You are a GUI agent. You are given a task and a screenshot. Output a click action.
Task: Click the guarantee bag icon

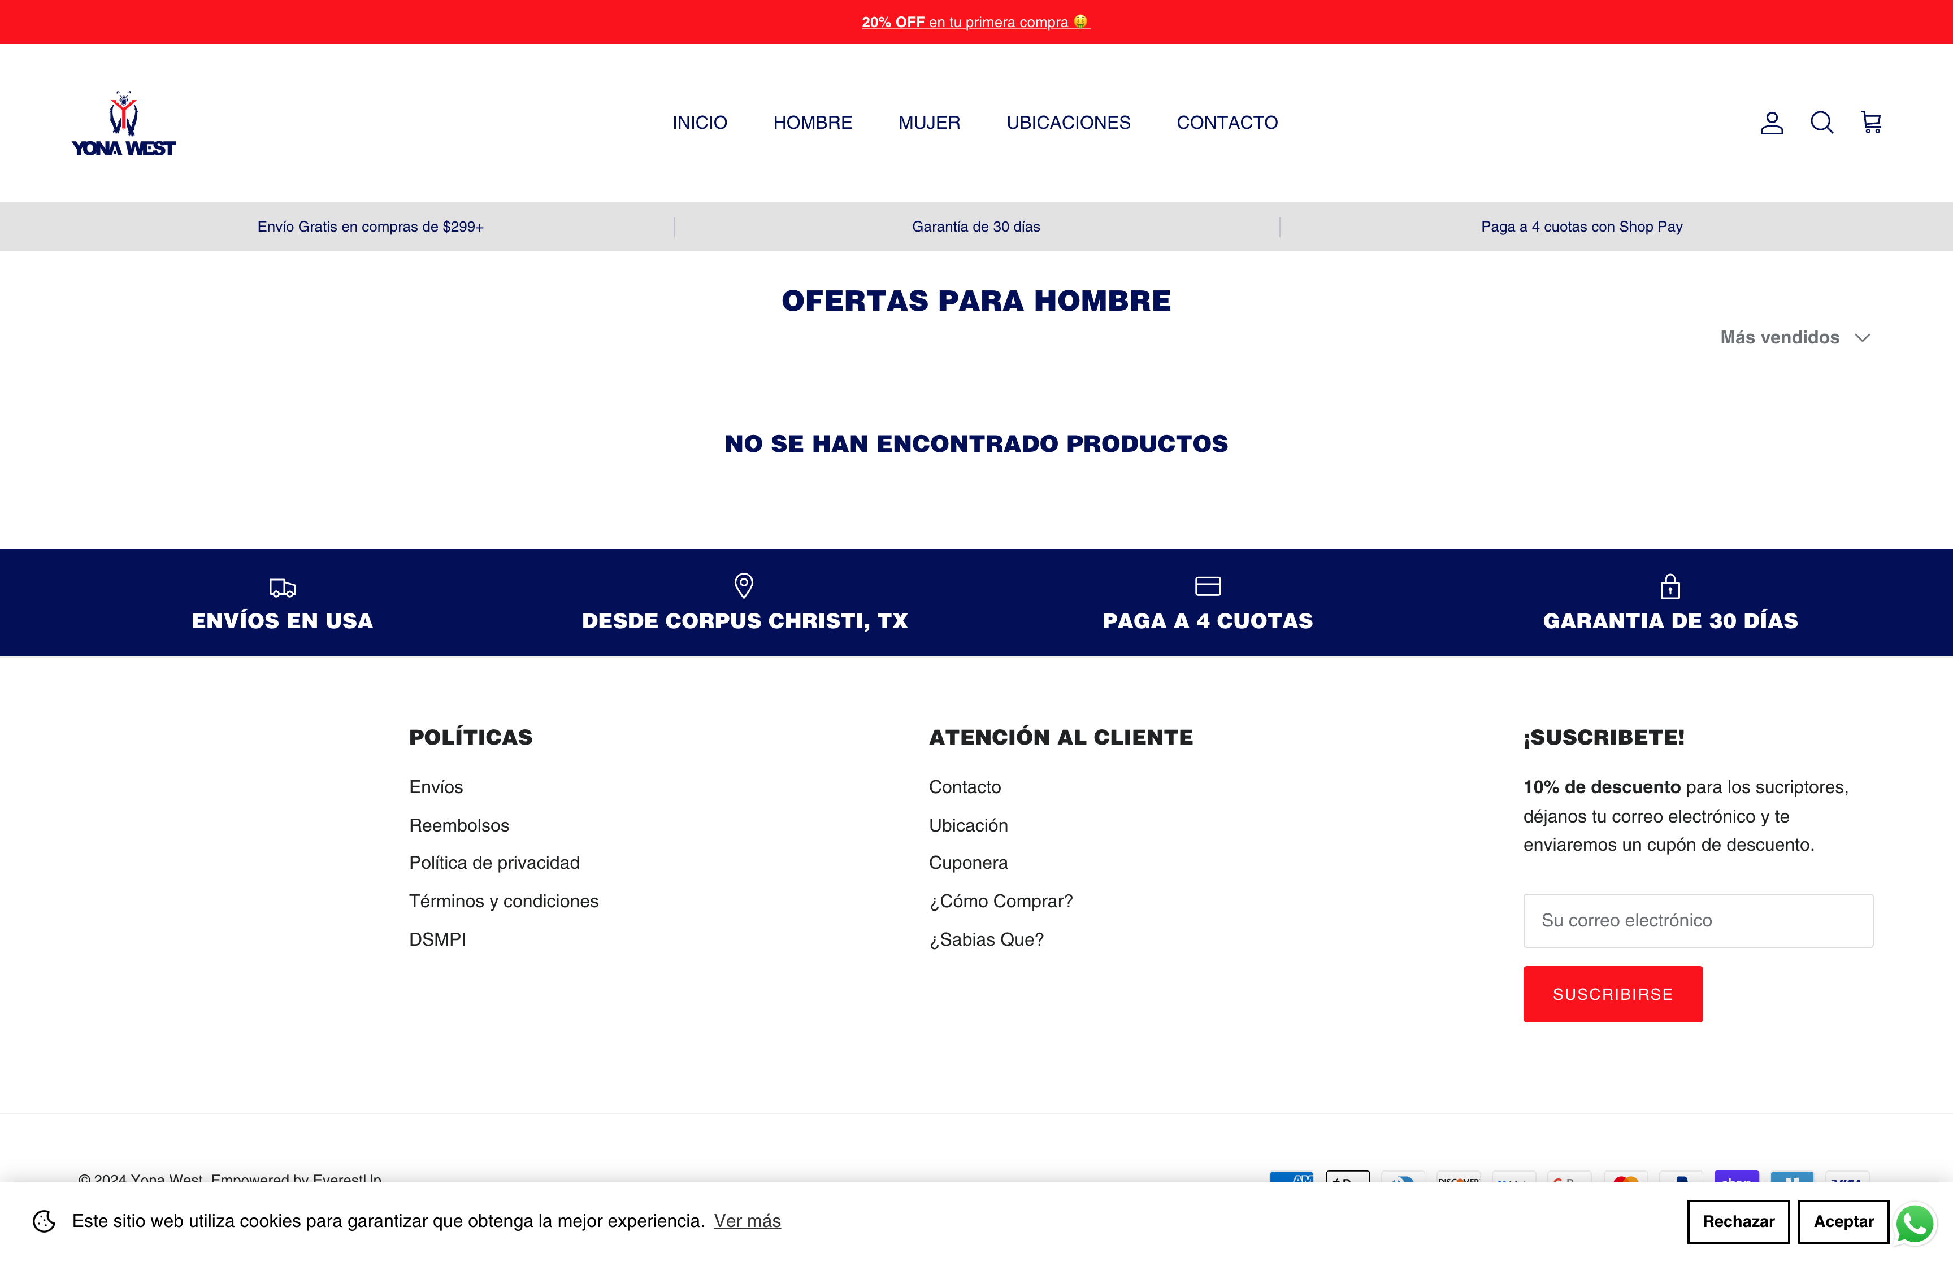click(x=1669, y=587)
